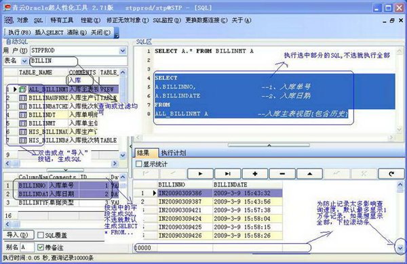The image size is (407, 264).
Task: Click the table icon beside HIS_BILLINAU row
Action: pos(23,132)
